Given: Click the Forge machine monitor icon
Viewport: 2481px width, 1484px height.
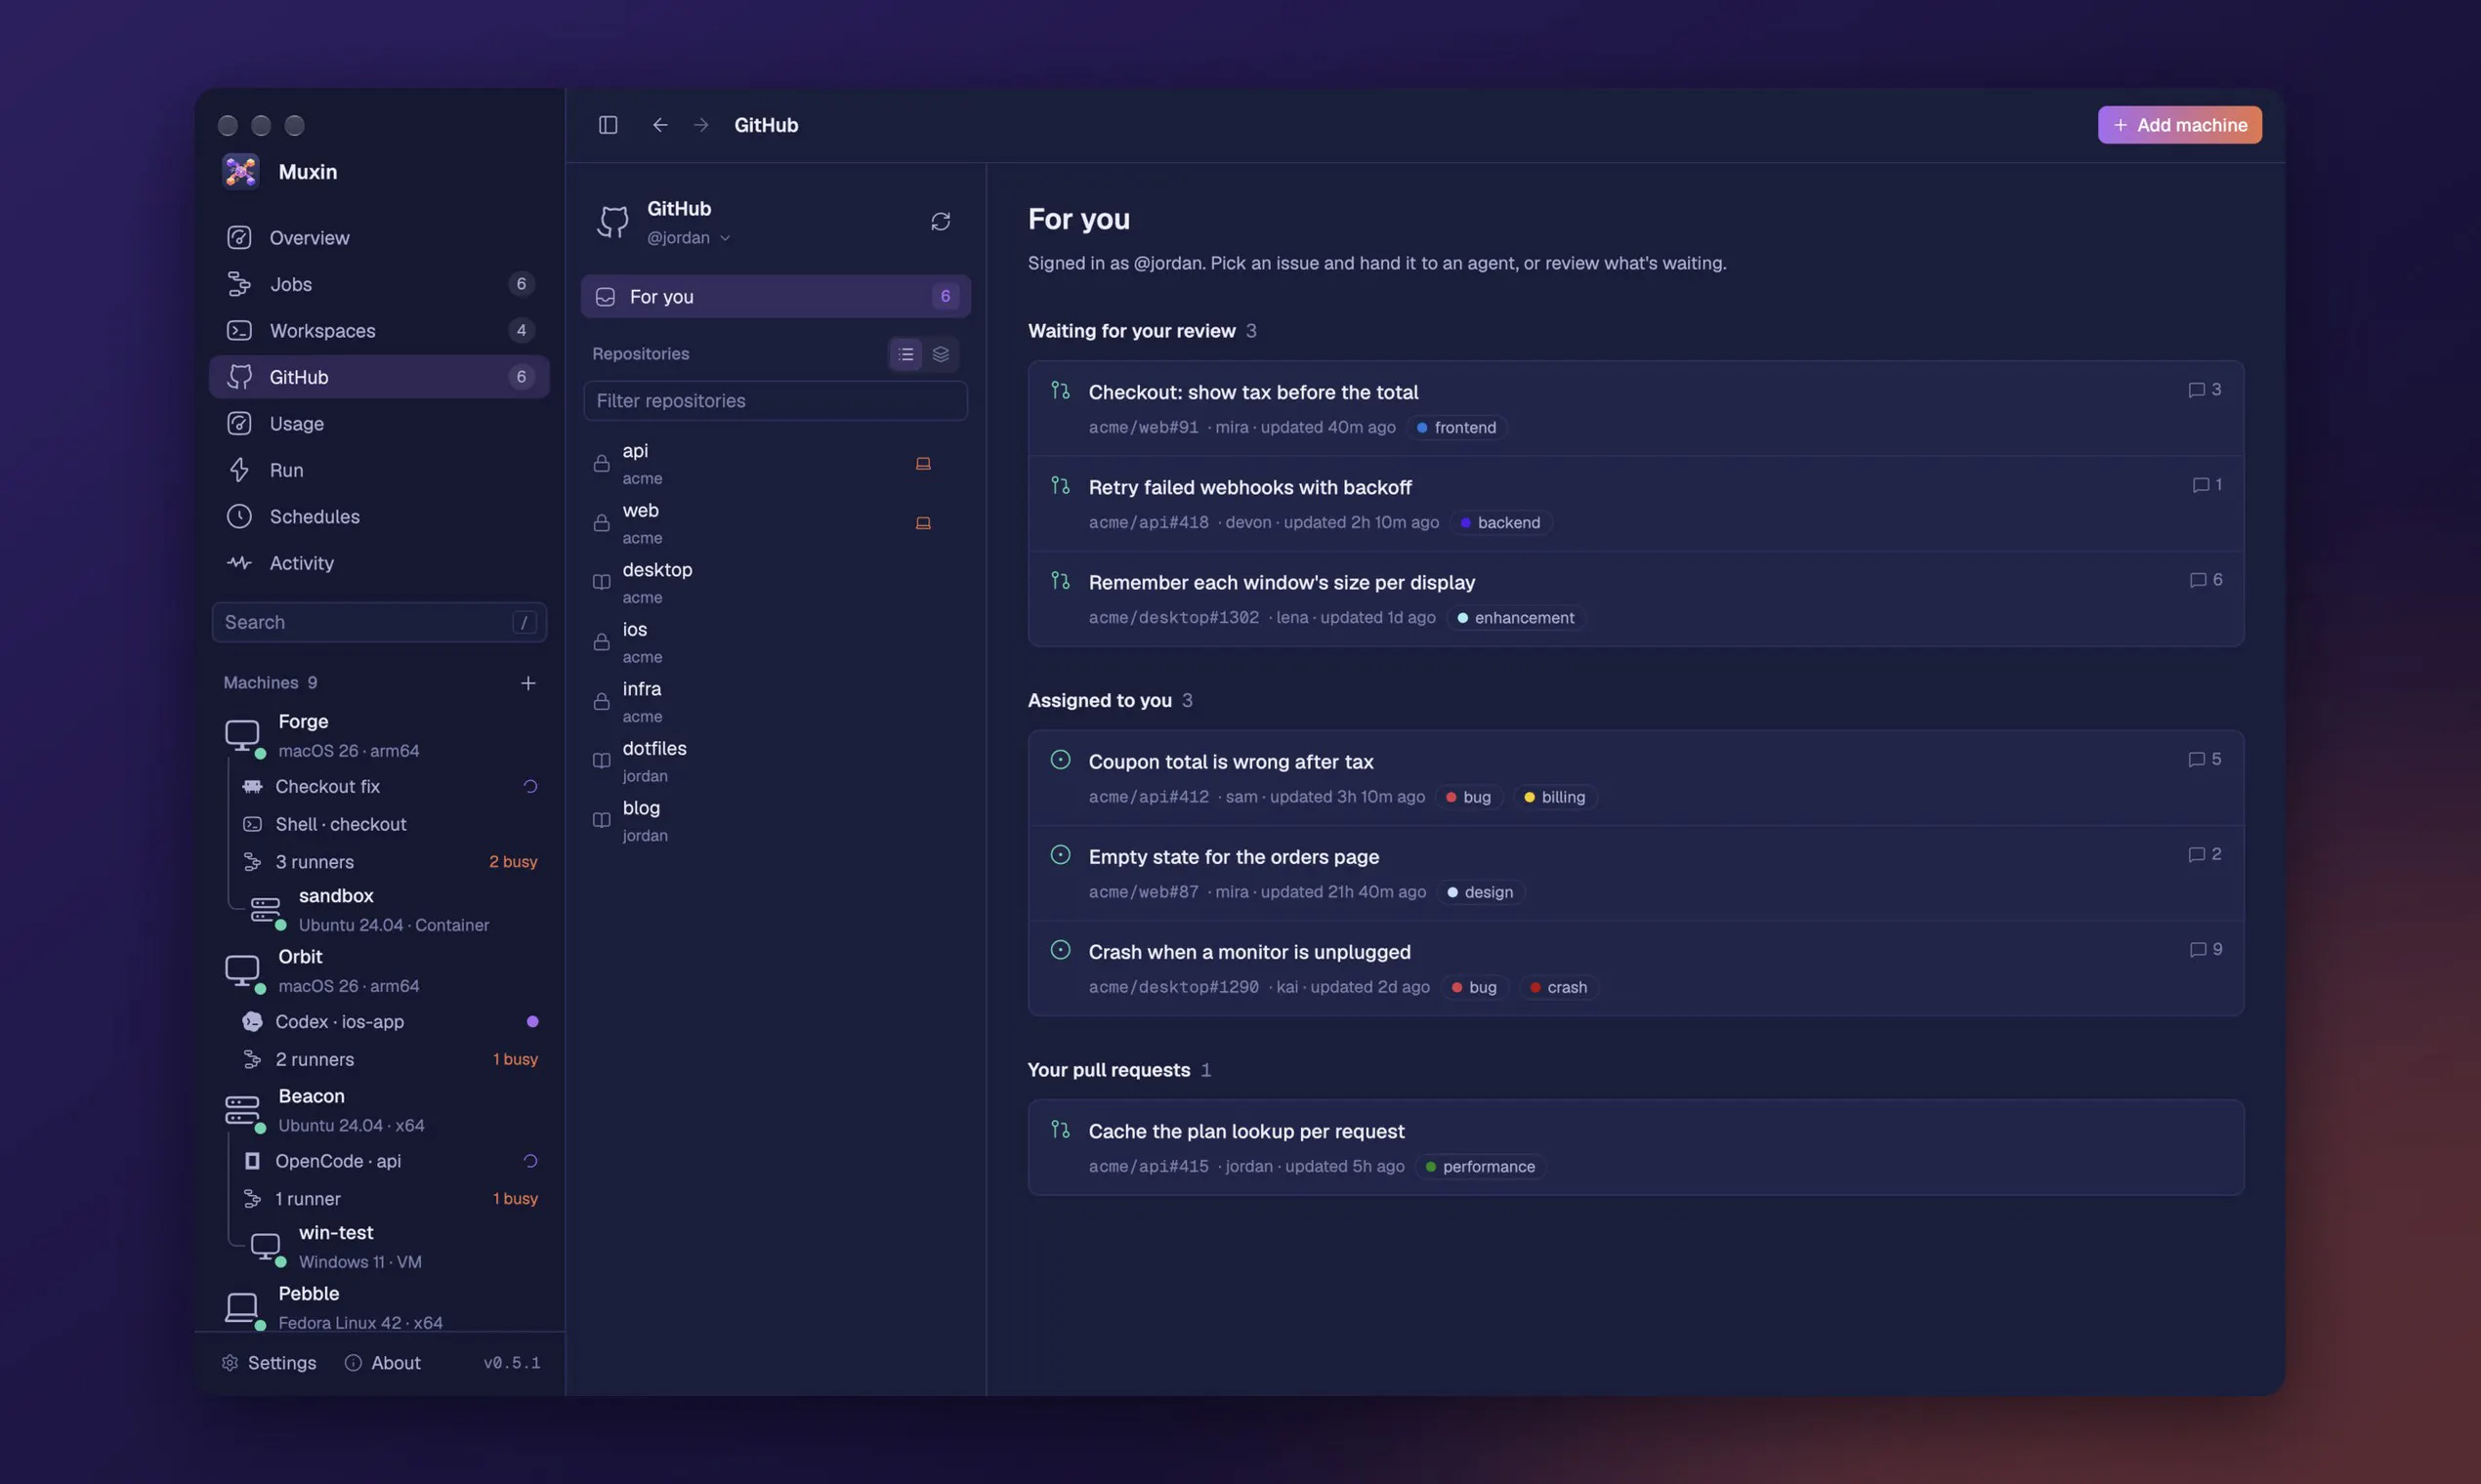Looking at the screenshot, I should click(242, 735).
